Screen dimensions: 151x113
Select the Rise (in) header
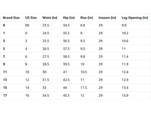click(x=87, y=18)
